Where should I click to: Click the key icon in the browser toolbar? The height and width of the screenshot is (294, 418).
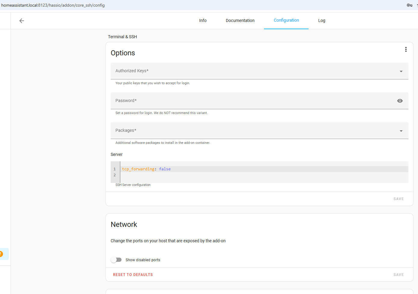(x=410, y=5)
